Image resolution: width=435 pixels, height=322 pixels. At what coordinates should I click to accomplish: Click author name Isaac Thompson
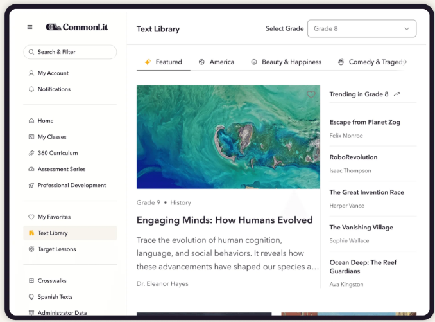(x=350, y=170)
